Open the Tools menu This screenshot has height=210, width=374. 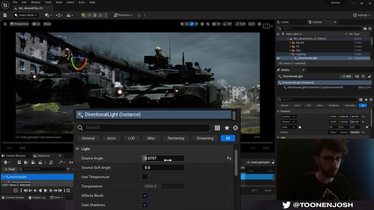pos(48,2)
